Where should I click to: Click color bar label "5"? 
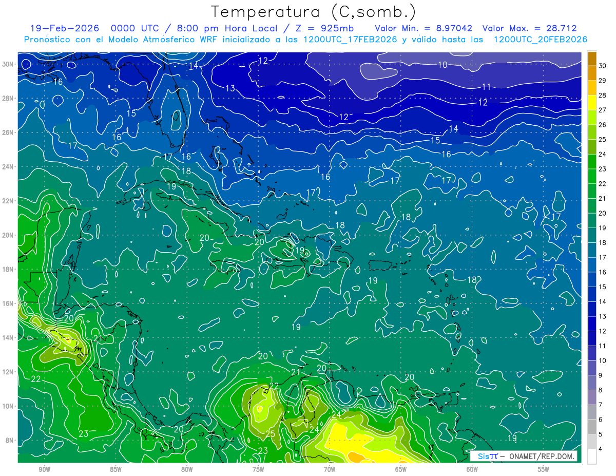click(x=600, y=434)
